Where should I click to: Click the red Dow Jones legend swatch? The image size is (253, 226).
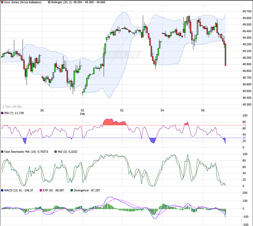2,2
